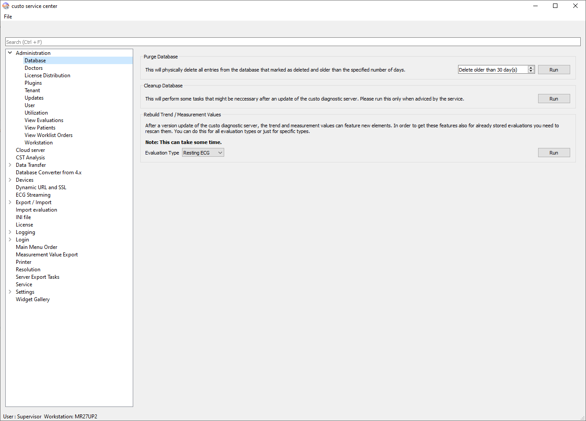Screen dimensions: 586x421
Task: Select the Cloud server entry
Action: click(30, 150)
